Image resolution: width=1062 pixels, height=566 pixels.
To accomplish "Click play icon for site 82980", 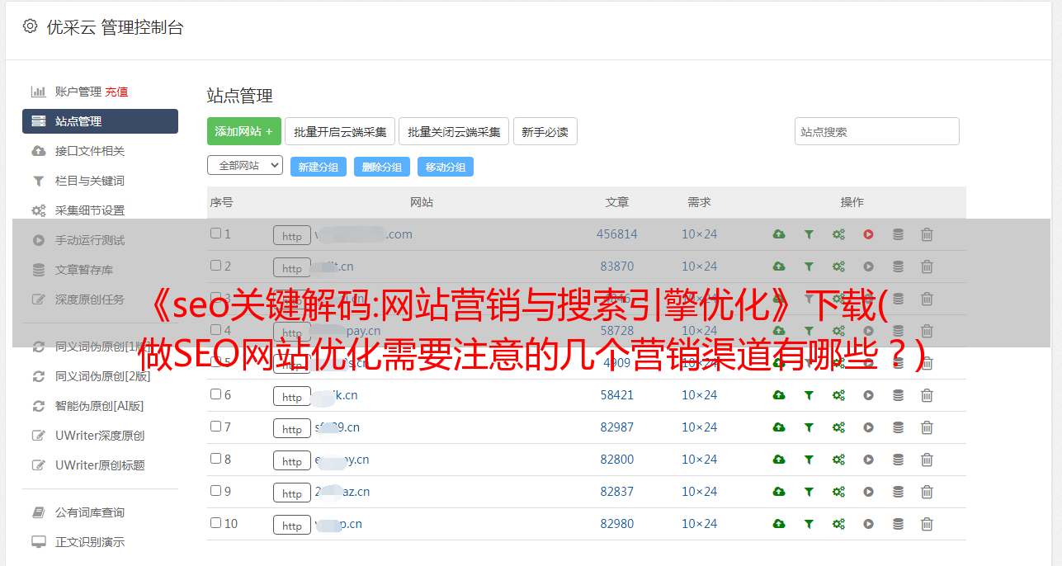I will pyautogui.click(x=868, y=524).
